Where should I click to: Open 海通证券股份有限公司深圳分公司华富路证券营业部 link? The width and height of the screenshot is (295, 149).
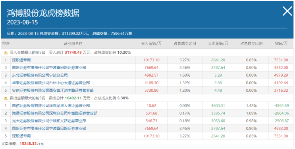click(x=55, y=113)
